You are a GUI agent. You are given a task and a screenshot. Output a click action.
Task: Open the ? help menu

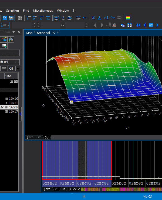coord(73,11)
